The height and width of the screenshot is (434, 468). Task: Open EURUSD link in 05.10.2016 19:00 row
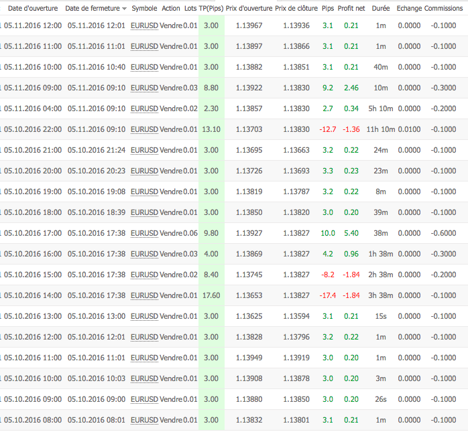coord(144,192)
